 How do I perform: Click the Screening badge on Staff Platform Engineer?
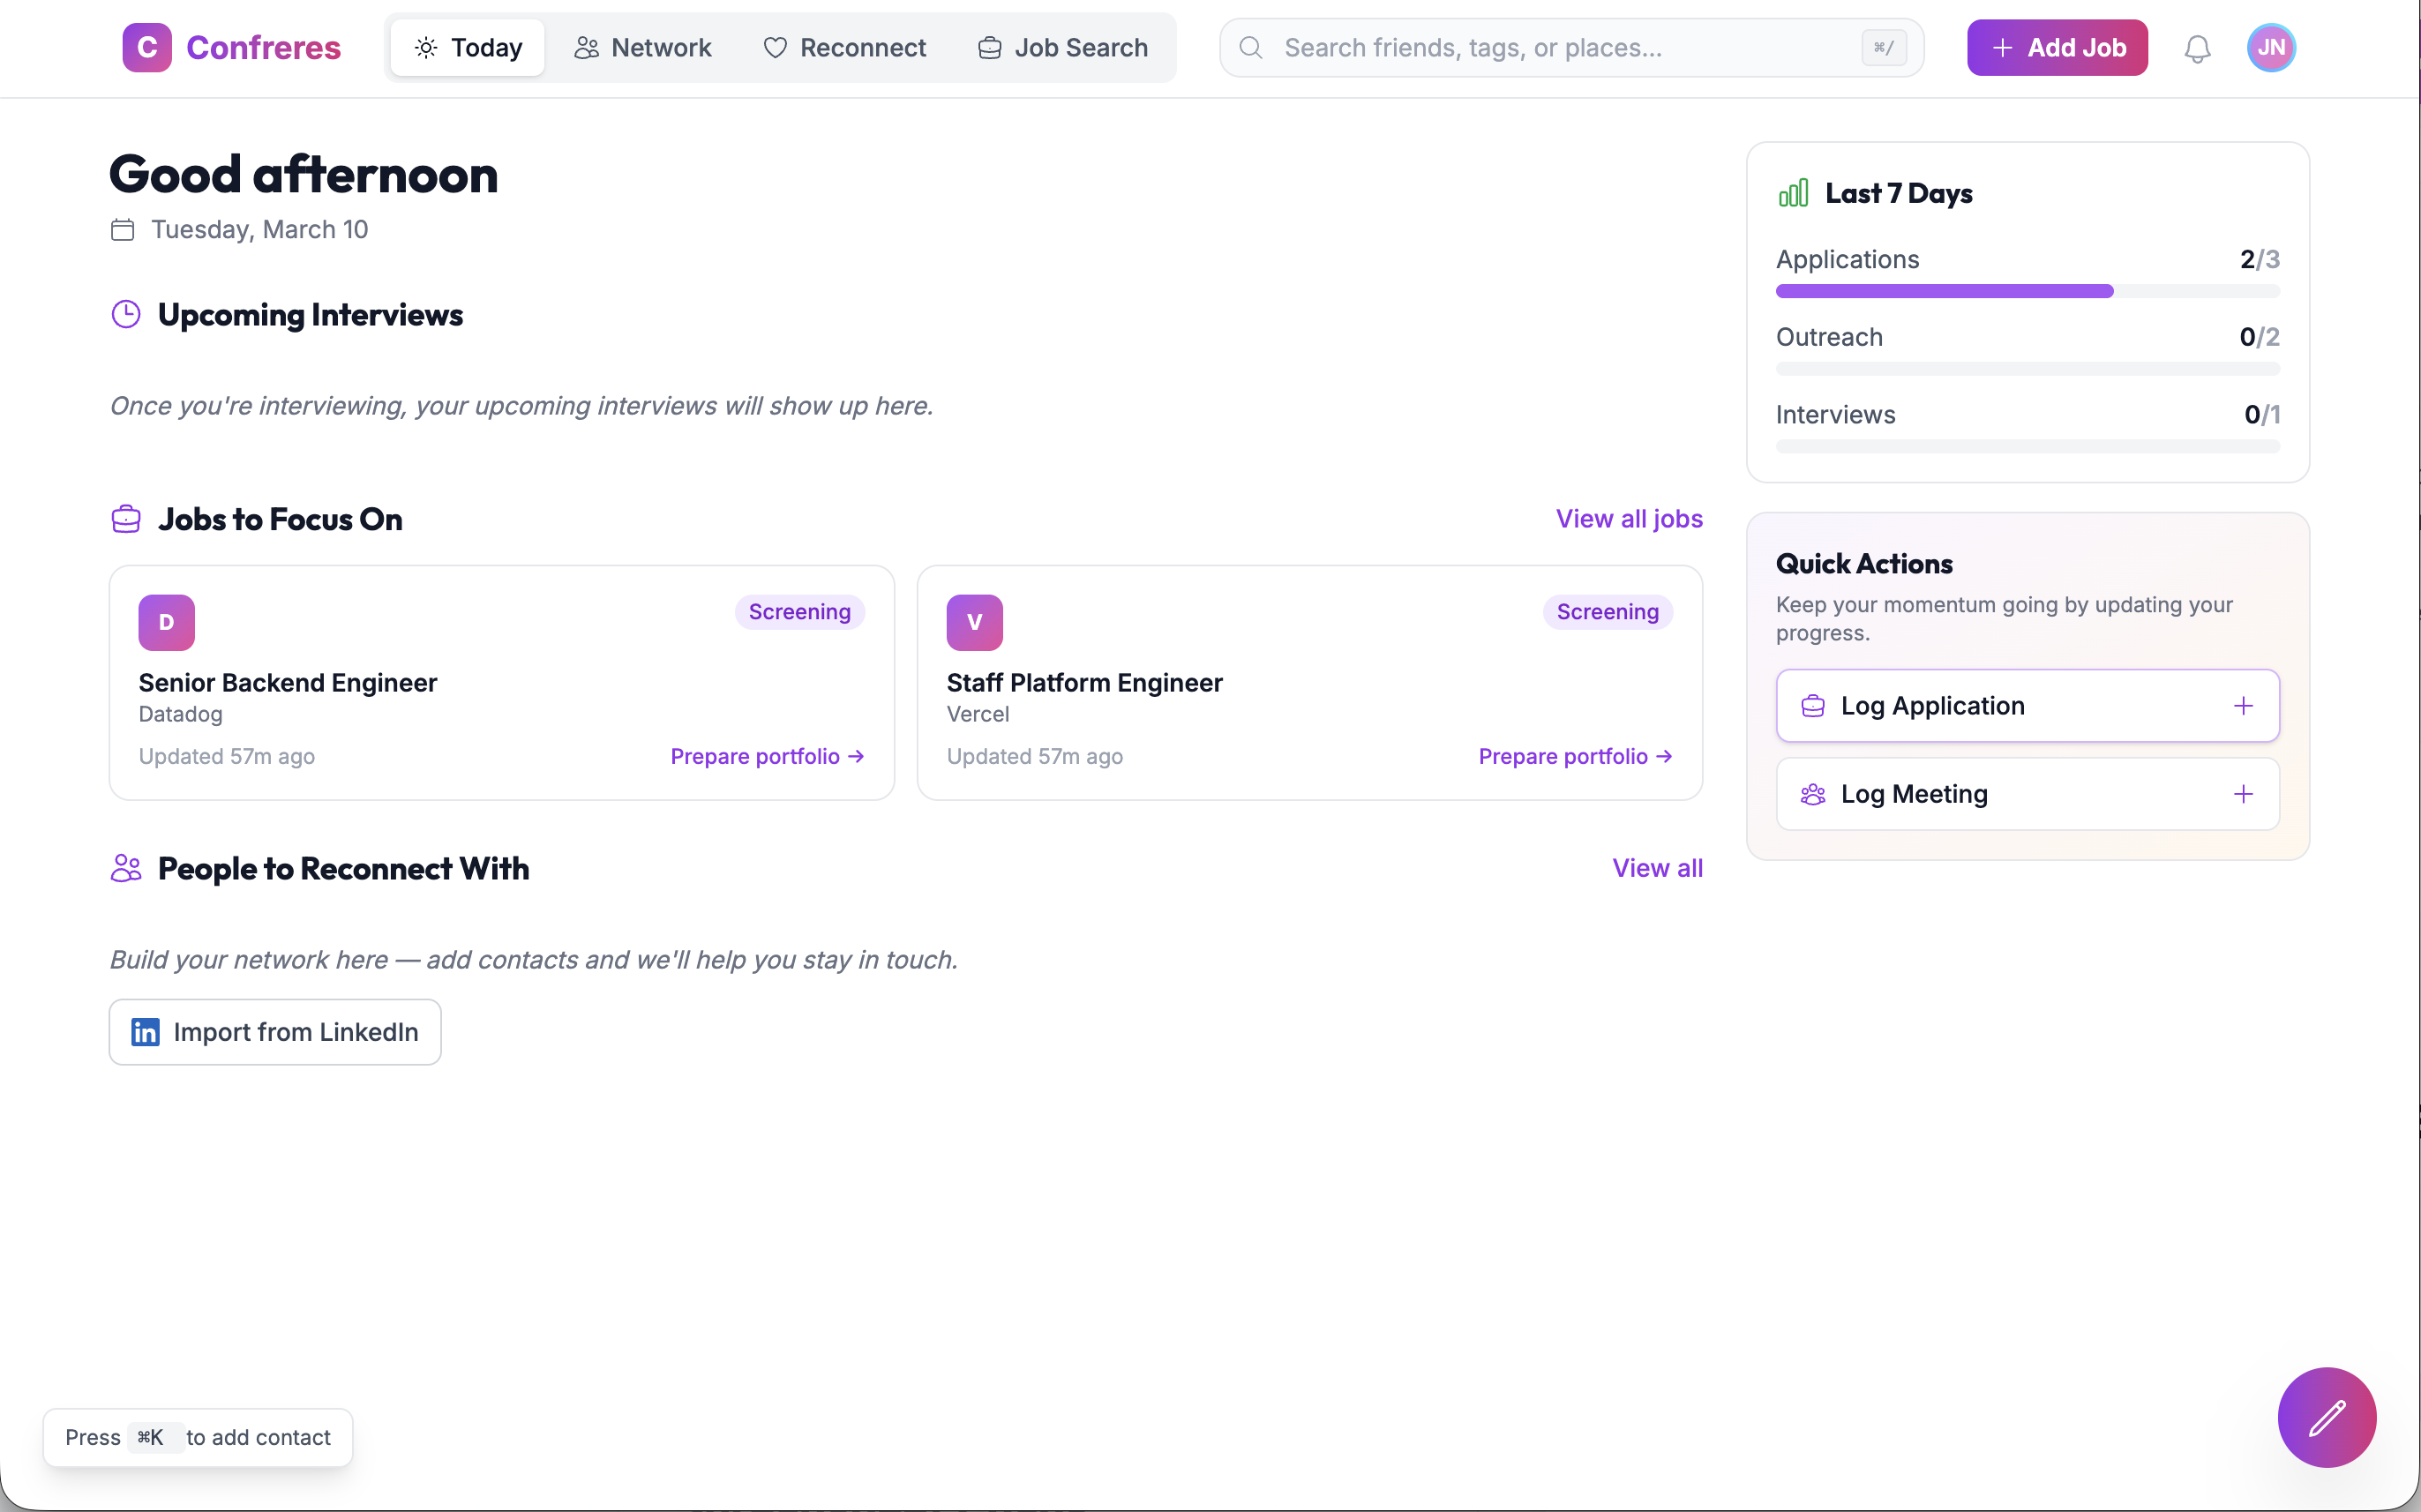pyautogui.click(x=1607, y=611)
